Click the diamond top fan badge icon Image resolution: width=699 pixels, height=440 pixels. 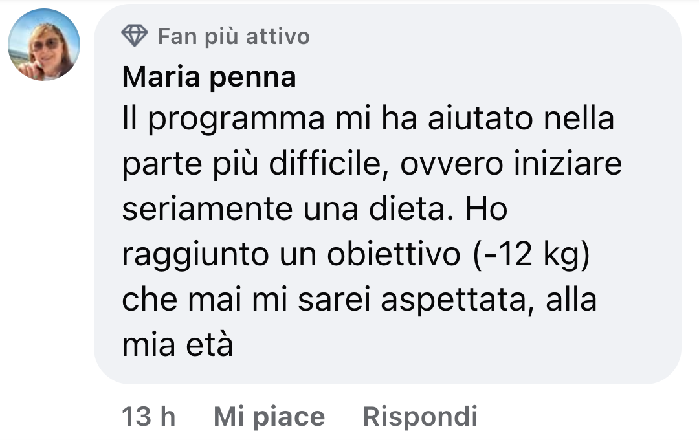(x=135, y=36)
